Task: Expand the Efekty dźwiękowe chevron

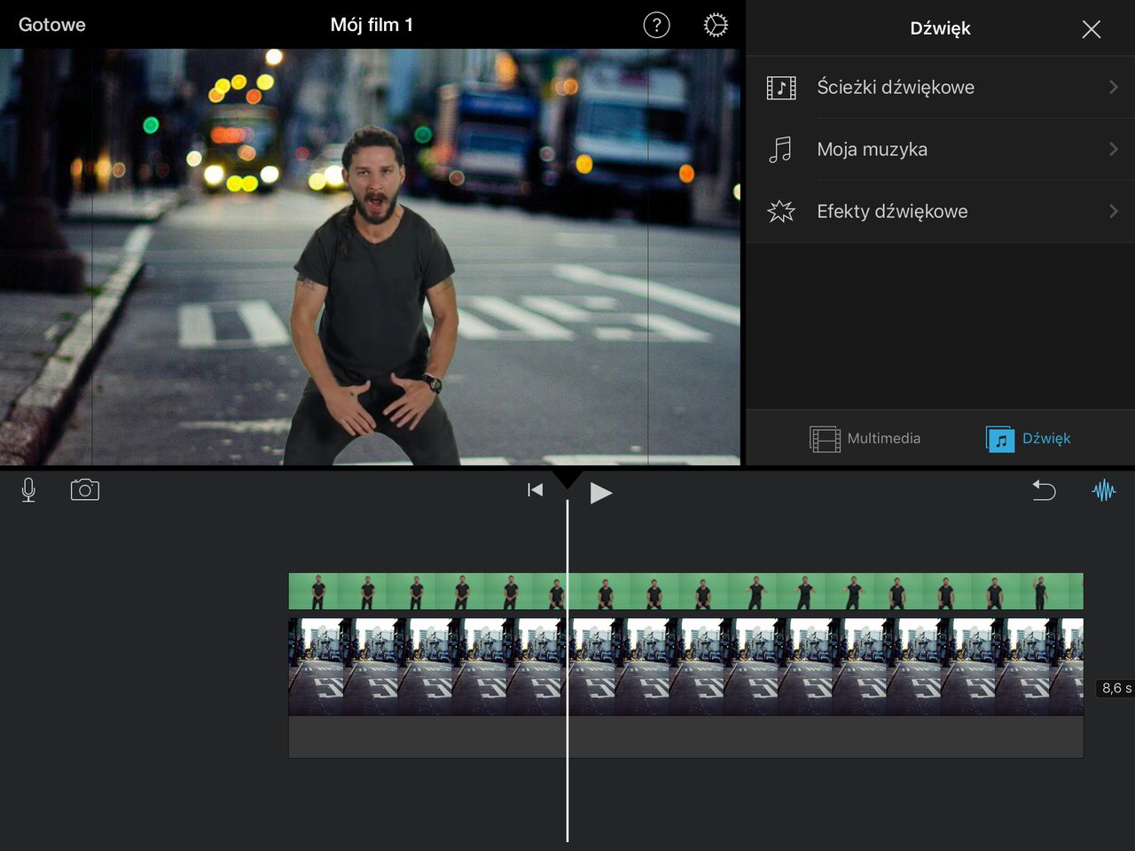Action: [1113, 211]
